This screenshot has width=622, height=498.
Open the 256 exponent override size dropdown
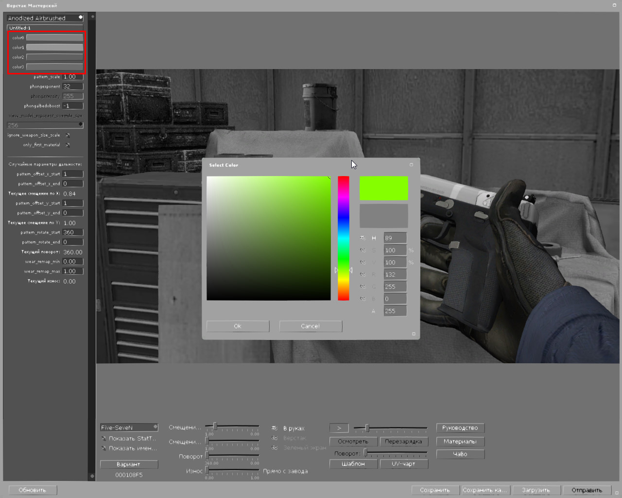click(x=45, y=125)
